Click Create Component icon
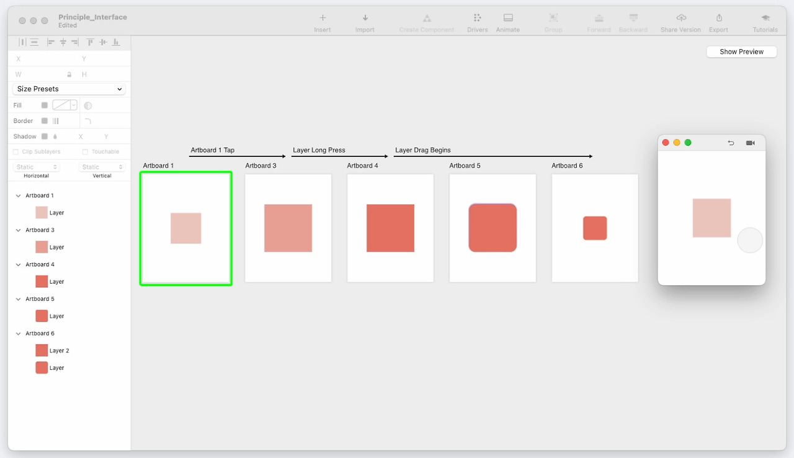 (x=427, y=18)
